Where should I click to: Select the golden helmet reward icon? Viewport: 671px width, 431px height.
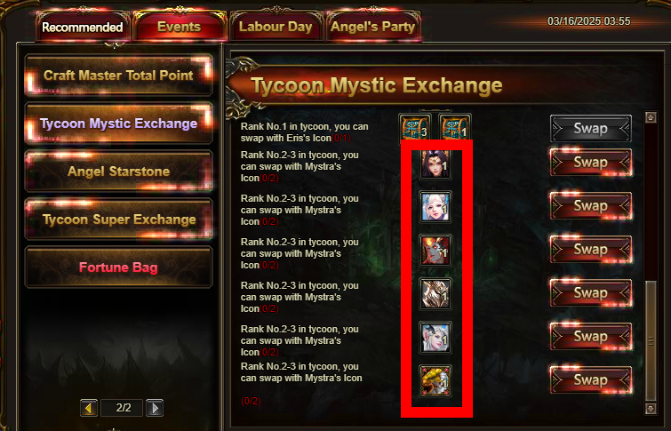435,380
